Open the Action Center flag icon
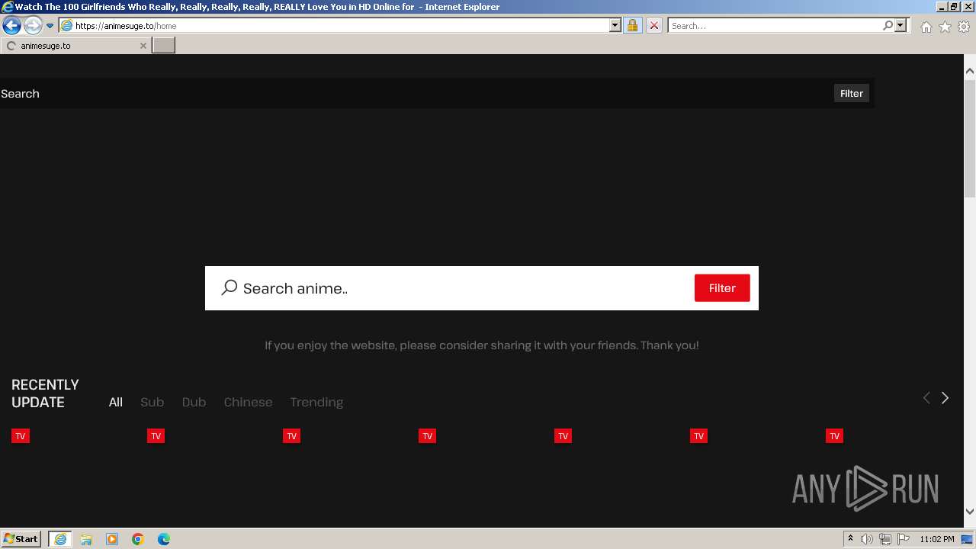The height and width of the screenshot is (549, 976). (904, 539)
